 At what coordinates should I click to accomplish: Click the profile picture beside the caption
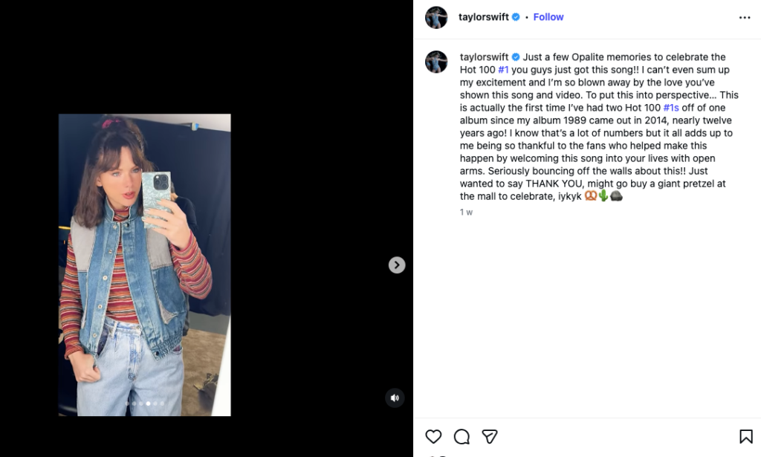click(436, 62)
